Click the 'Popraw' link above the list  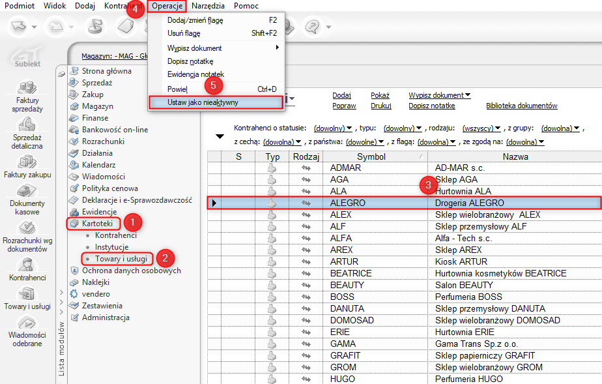coord(345,106)
